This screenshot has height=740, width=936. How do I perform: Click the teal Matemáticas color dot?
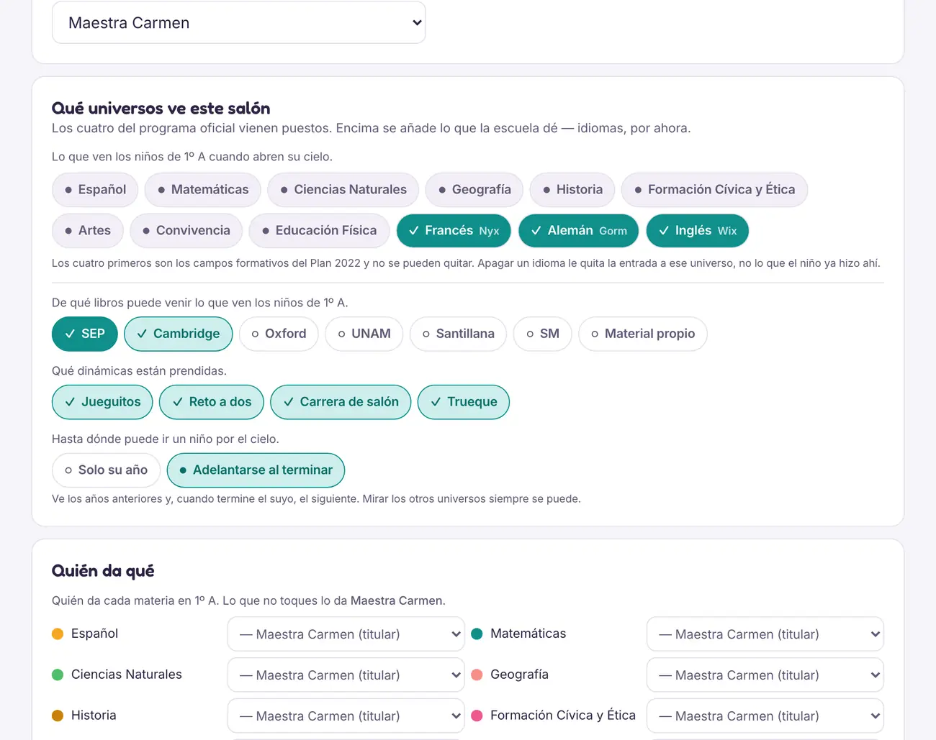click(477, 634)
